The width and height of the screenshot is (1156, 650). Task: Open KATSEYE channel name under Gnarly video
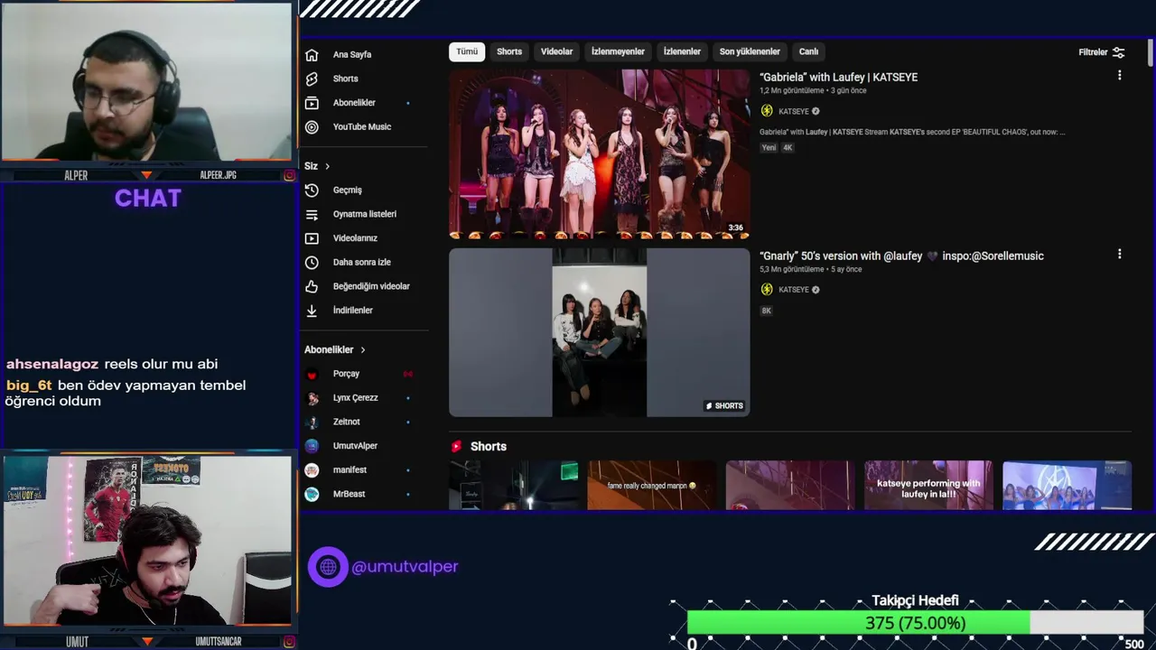794,290
